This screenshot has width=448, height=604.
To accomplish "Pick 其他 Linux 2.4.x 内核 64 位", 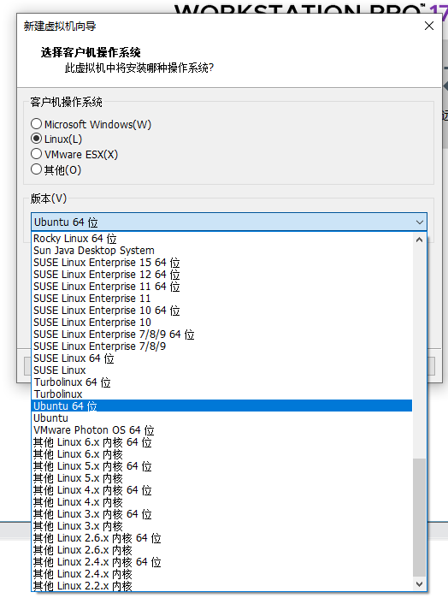I will 222,561.
